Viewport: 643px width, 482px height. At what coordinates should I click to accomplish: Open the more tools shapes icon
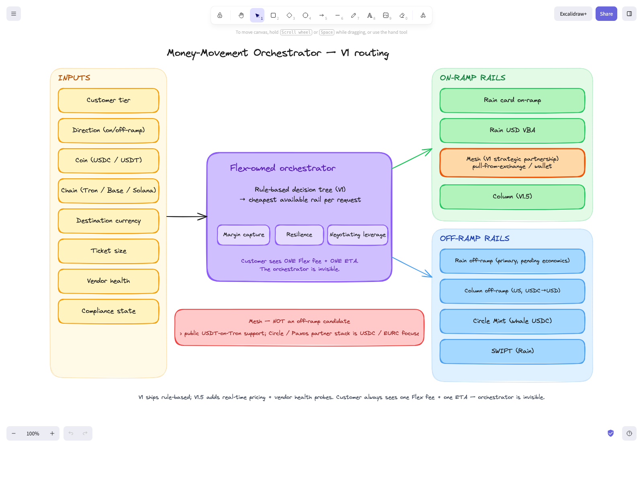pos(423,15)
